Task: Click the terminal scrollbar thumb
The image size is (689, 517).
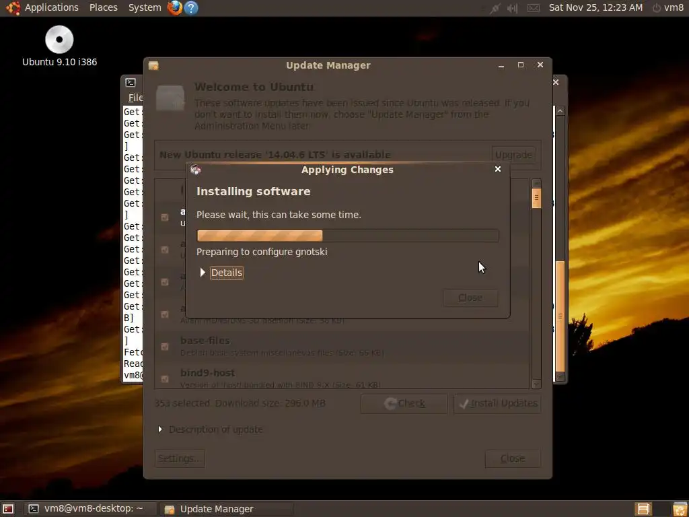Action: pos(560,316)
